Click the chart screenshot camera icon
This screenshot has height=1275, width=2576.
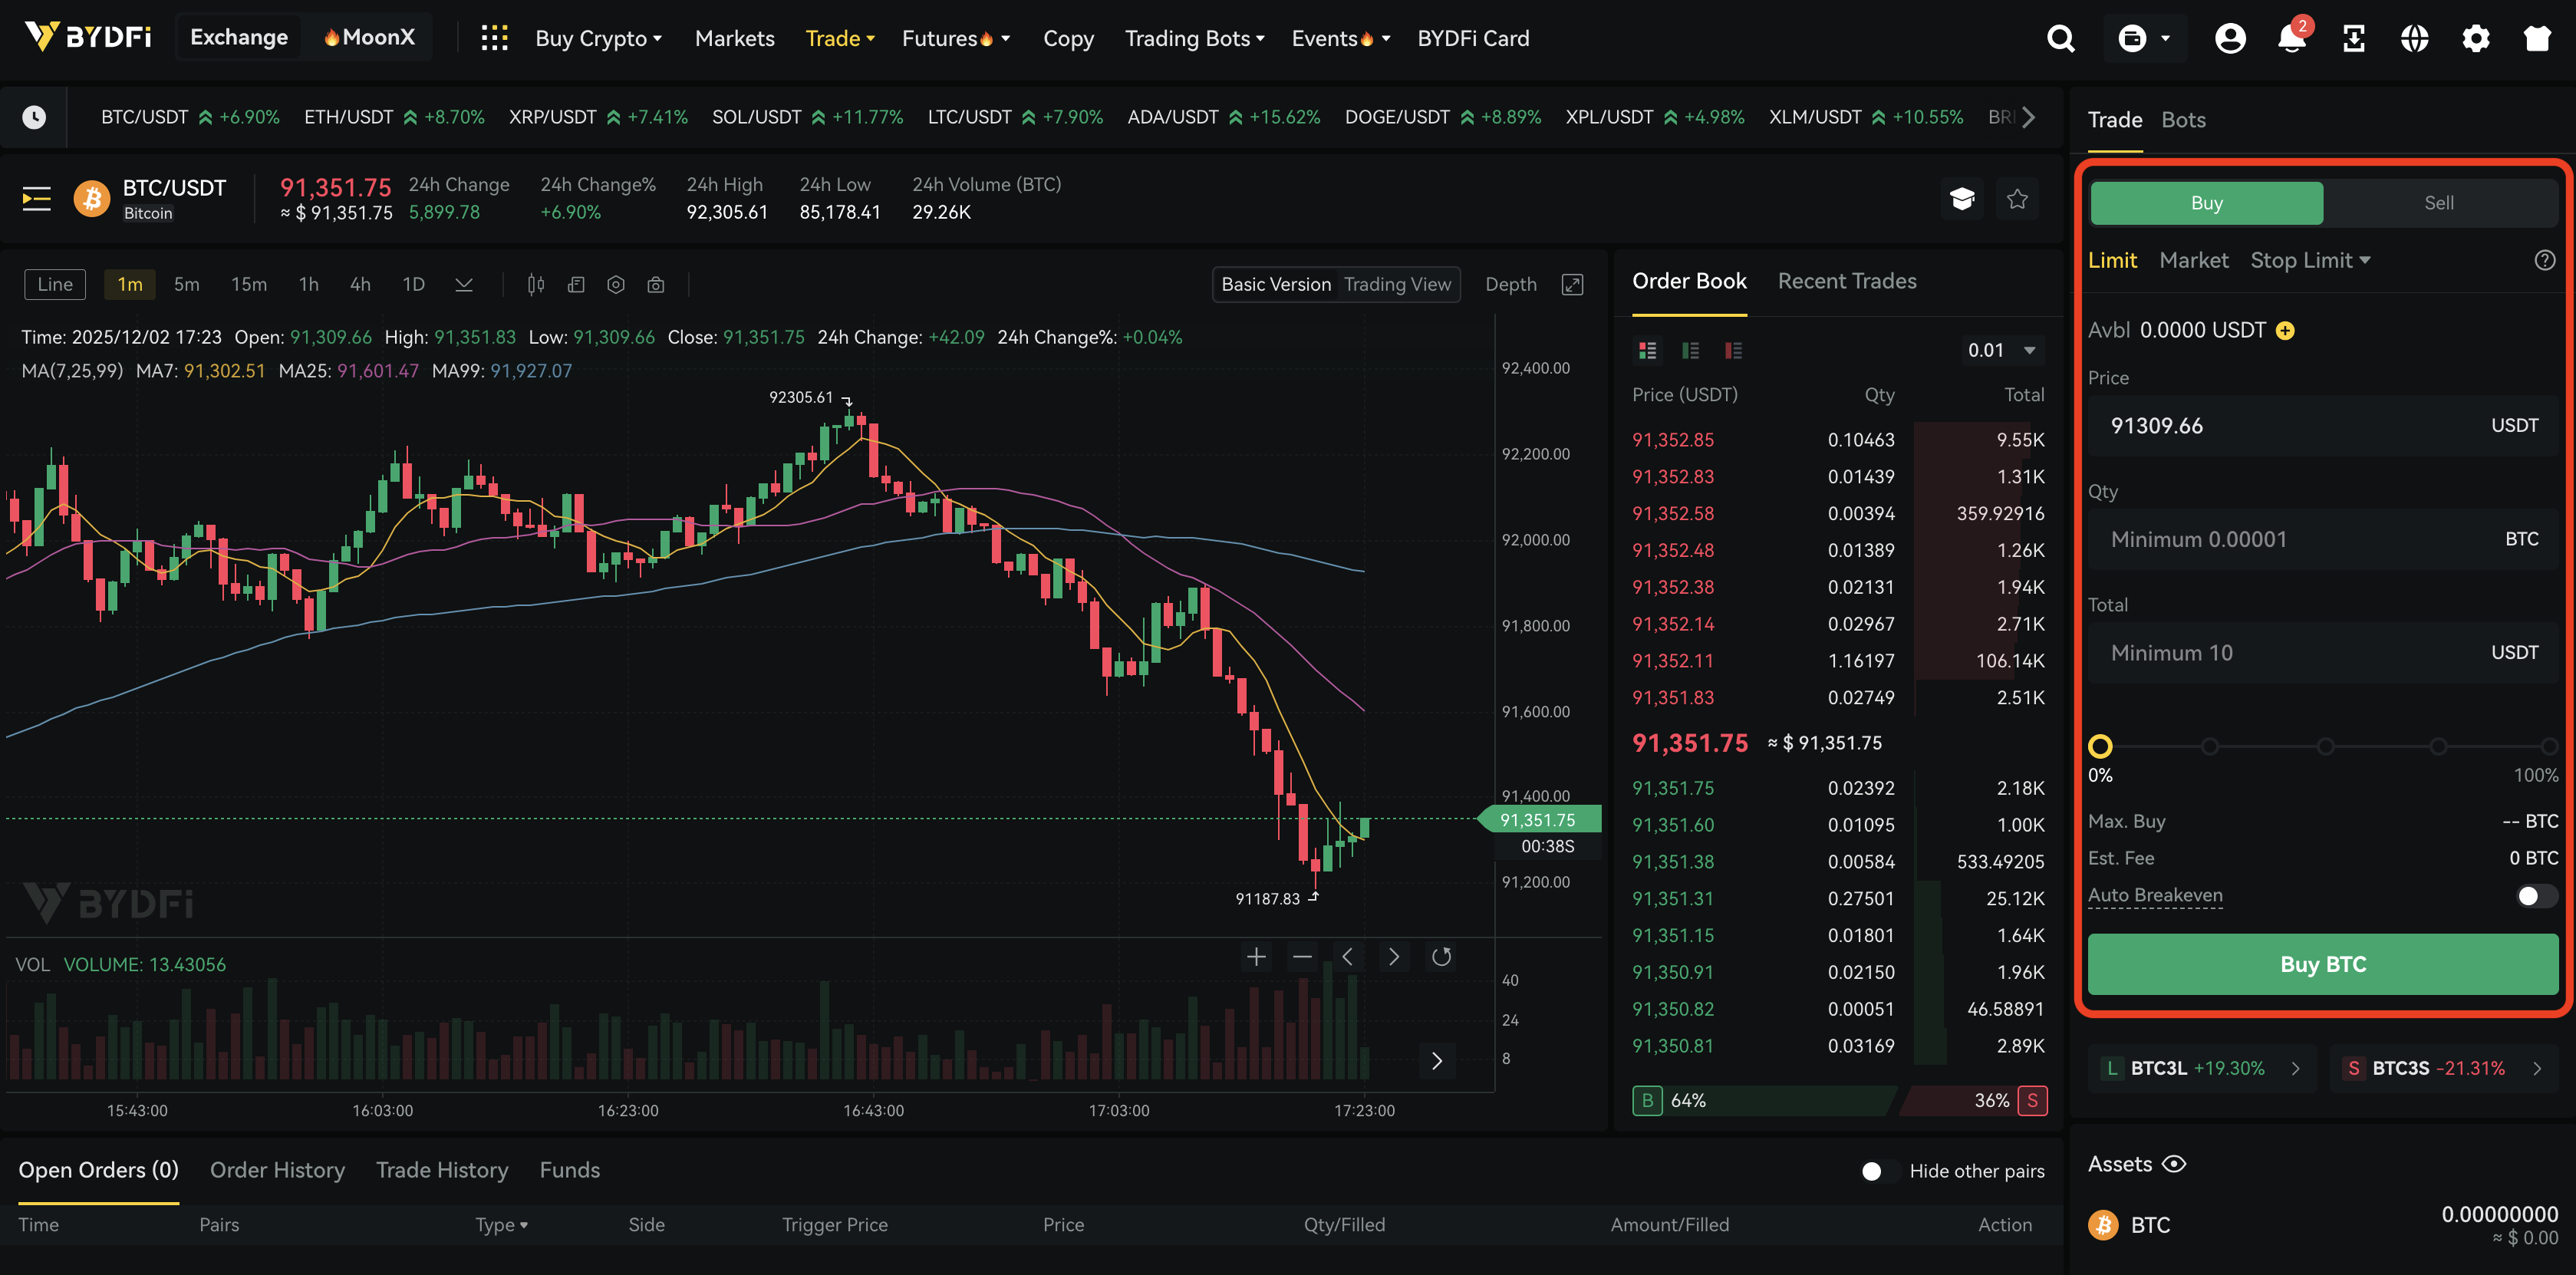coord(656,285)
